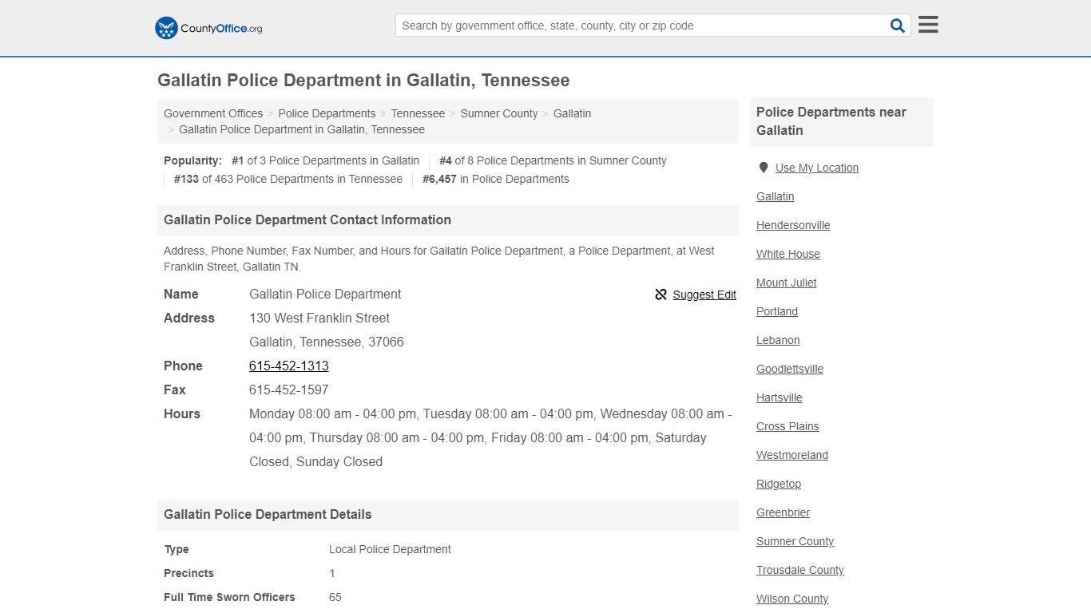Viewport: 1091px width, 613px height.
Task: Click the location pin icon
Action: tap(764, 168)
